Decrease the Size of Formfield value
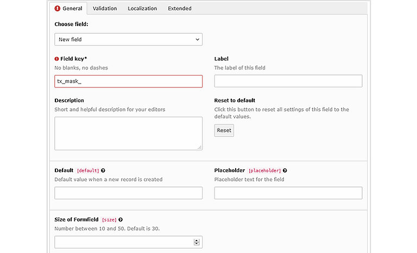Image resolution: width=417 pixels, height=253 pixels. pyautogui.click(x=197, y=244)
